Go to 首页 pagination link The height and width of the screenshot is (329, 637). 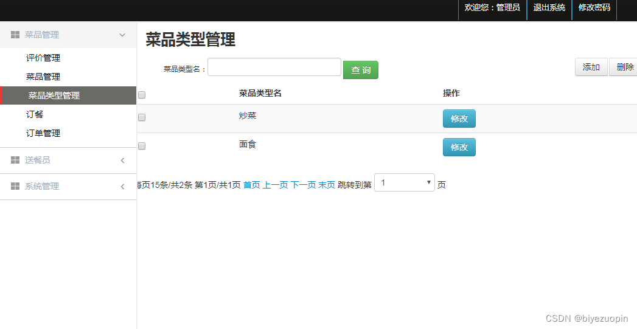[251, 185]
